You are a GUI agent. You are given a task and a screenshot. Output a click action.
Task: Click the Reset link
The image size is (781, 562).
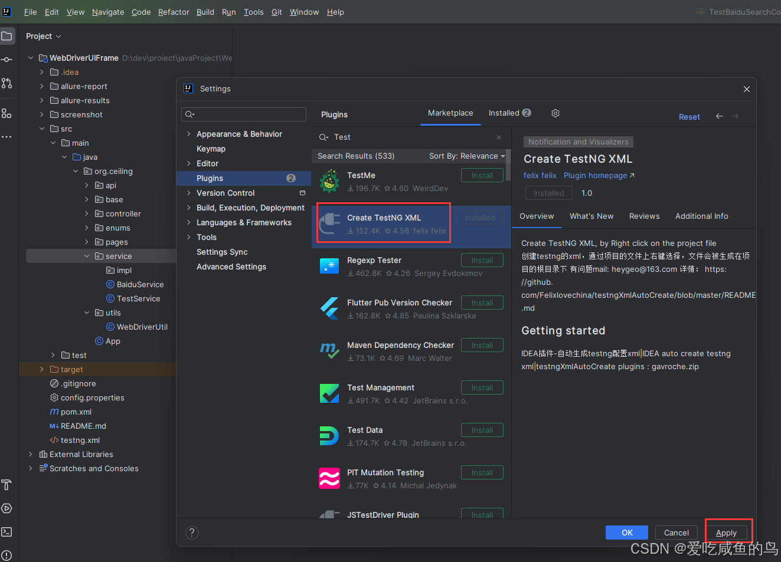pyautogui.click(x=689, y=117)
